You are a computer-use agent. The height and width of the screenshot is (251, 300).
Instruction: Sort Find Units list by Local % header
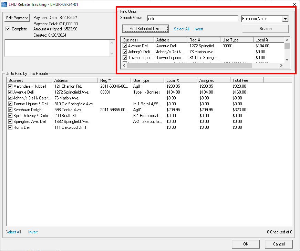coord(269,40)
